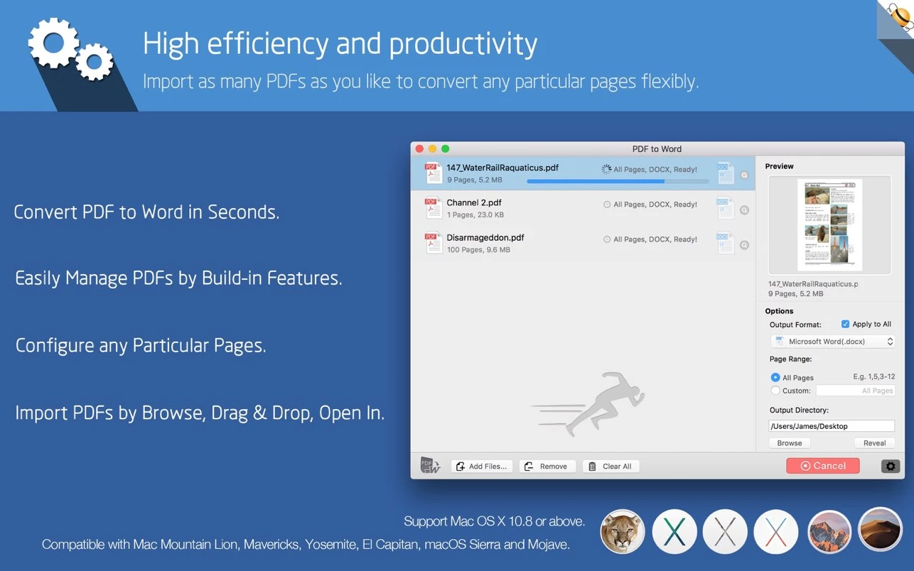Click the PDF icon of 147_WaterRailRaquaticus.pdf

tap(433, 173)
